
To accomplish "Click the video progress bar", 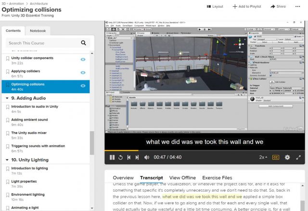I will tap(205, 150).
